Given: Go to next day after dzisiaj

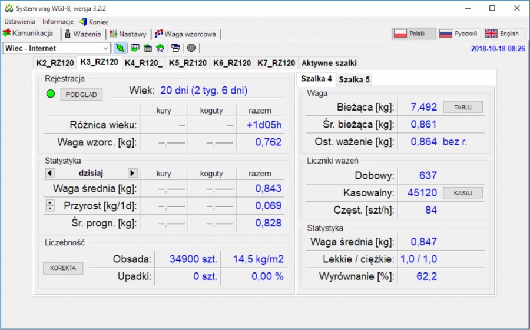Looking at the screenshot, I should tap(132, 173).
